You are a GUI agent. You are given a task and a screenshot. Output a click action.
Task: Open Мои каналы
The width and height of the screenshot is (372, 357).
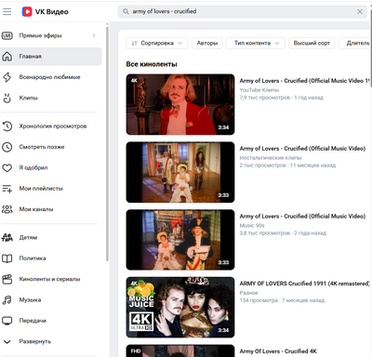(51, 209)
